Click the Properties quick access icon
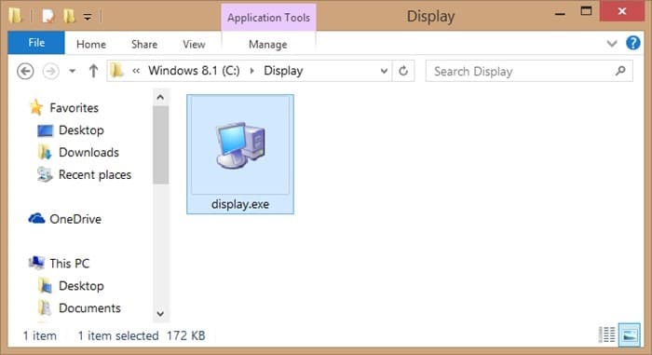 coord(48,16)
